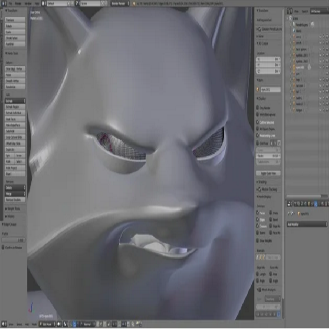329x329 pixels.
Task: Click the Subdivide button
Action: [15, 131]
